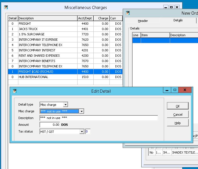The image size is (198, 169).
Task: Expand the Misc charge combo box
Action: pyautogui.click(x=82, y=111)
